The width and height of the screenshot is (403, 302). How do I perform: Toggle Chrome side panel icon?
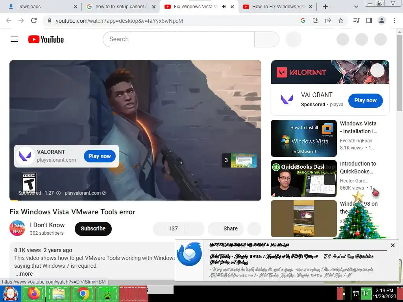pyautogui.click(x=369, y=20)
